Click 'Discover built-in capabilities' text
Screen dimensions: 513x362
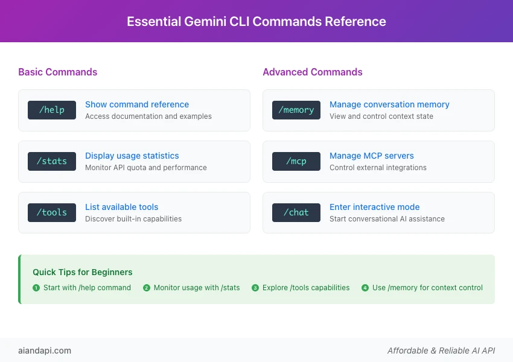tap(133, 219)
